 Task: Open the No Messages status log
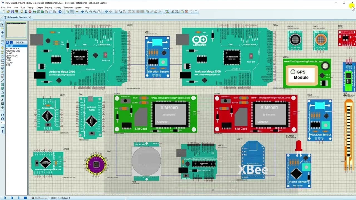point(39,198)
